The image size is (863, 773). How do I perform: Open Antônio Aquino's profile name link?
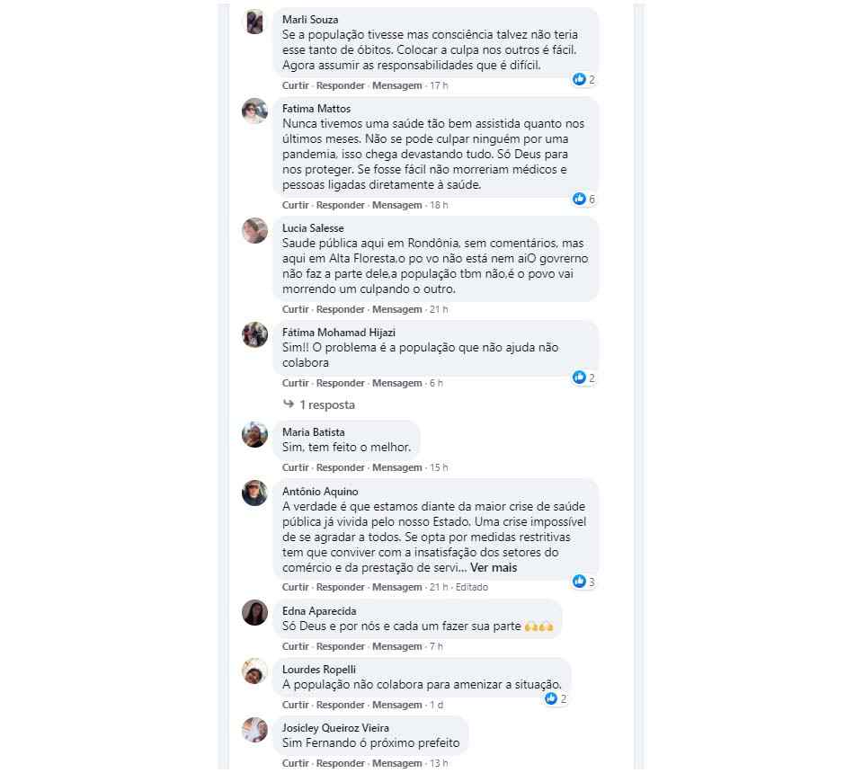(x=320, y=492)
